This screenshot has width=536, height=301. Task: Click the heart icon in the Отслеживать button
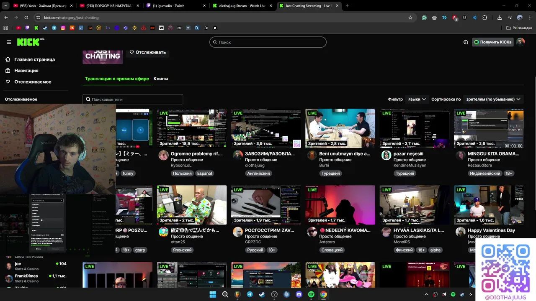click(131, 52)
